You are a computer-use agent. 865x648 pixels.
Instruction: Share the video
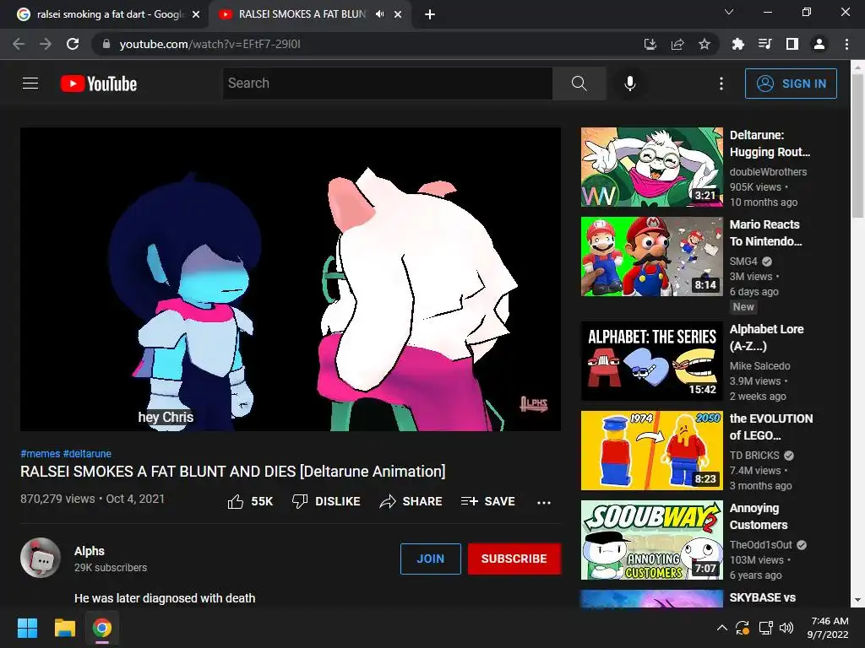coord(411,501)
